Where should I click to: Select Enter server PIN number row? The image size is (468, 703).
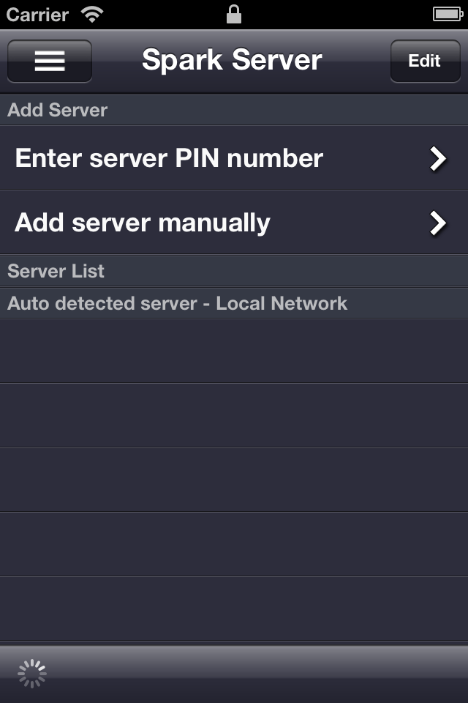(234, 158)
